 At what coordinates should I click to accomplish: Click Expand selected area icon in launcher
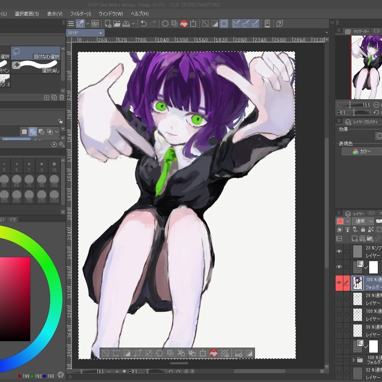click(138, 353)
